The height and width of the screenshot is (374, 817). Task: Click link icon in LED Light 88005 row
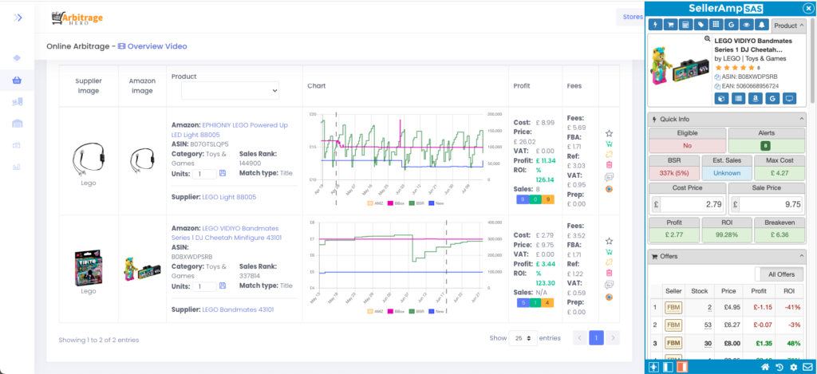[x=609, y=155]
